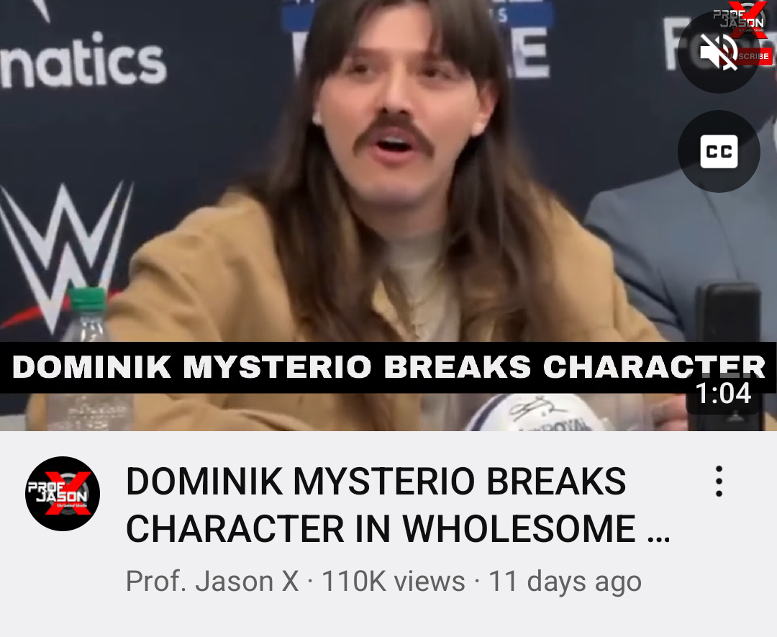Visit the Prof. Jason X channel name
This screenshot has height=637, width=777.
(x=212, y=580)
